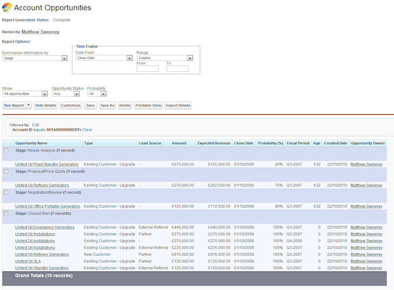Sort by the Amount column header
The image size is (394, 290).
(x=179, y=143)
